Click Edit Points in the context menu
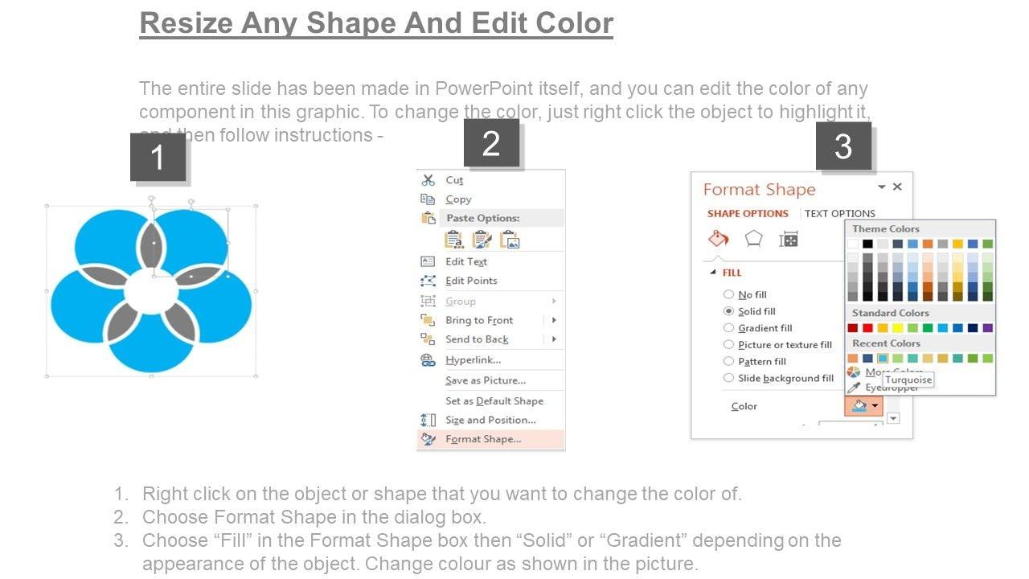 pos(471,281)
